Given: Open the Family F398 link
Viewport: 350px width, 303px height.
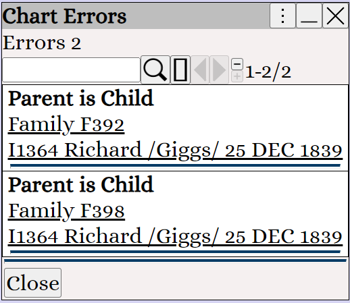Looking at the screenshot, I should 66,211.
